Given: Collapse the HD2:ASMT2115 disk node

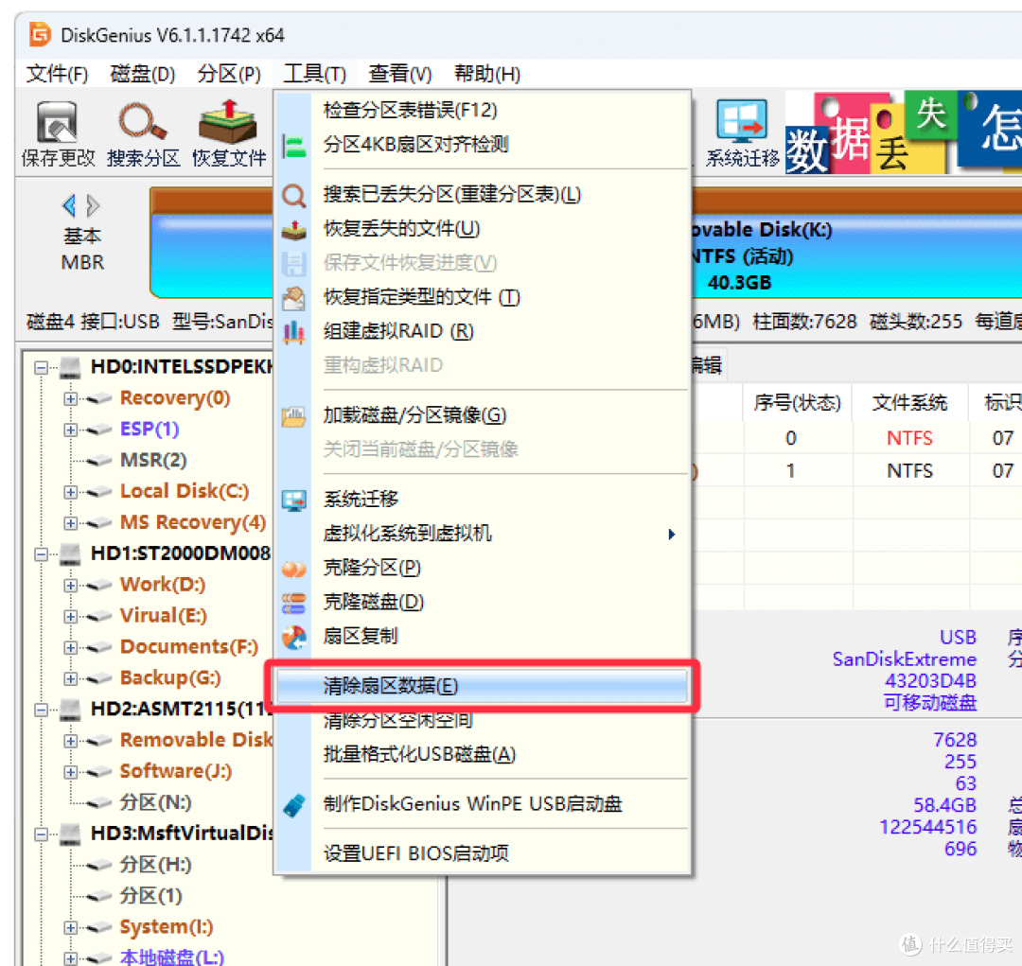Looking at the screenshot, I should tap(41, 710).
